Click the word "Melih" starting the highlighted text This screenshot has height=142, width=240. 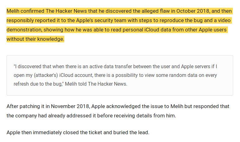click(x=14, y=11)
